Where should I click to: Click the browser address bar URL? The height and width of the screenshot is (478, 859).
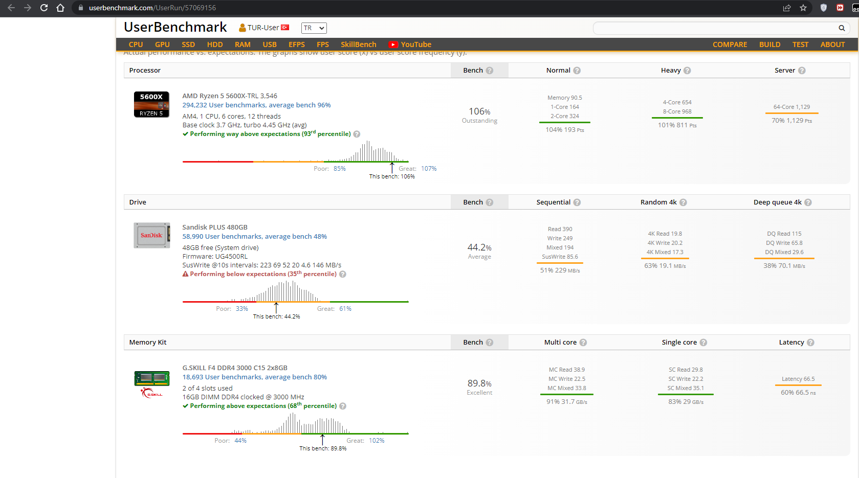(152, 8)
